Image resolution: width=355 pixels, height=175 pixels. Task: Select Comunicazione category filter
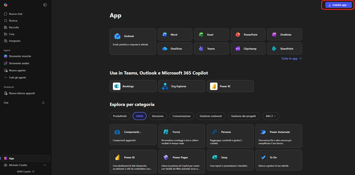[x=182, y=116]
